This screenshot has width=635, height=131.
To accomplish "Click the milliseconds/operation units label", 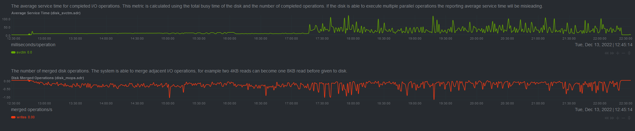I will pos(33,45).
